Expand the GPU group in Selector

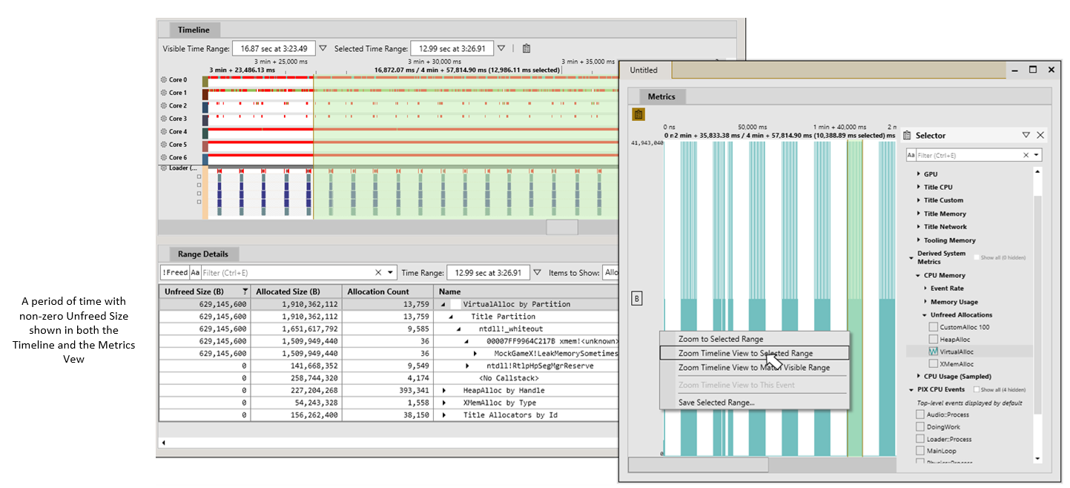[x=919, y=174]
